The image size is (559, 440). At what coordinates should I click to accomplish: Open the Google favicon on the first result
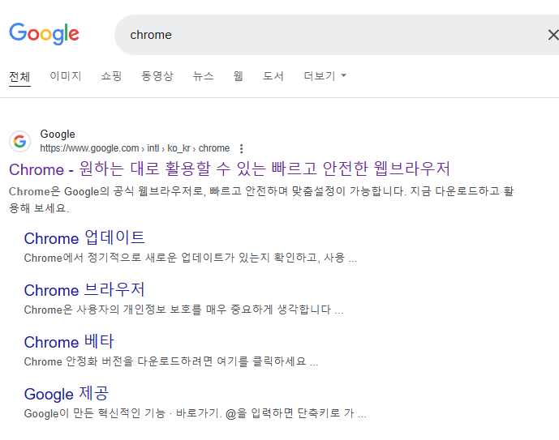pos(19,141)
